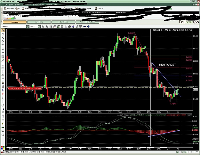This screenshot has width=200, height=155.
Task: Open the File menu
Action: coord(6,4)
